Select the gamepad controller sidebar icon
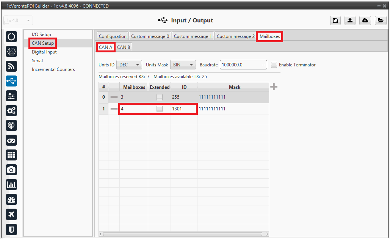Screen dimensions: 390x239 tap(12, 140)
